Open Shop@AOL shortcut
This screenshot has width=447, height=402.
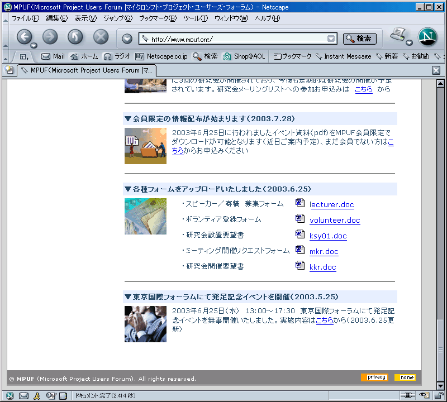point(244,56)
